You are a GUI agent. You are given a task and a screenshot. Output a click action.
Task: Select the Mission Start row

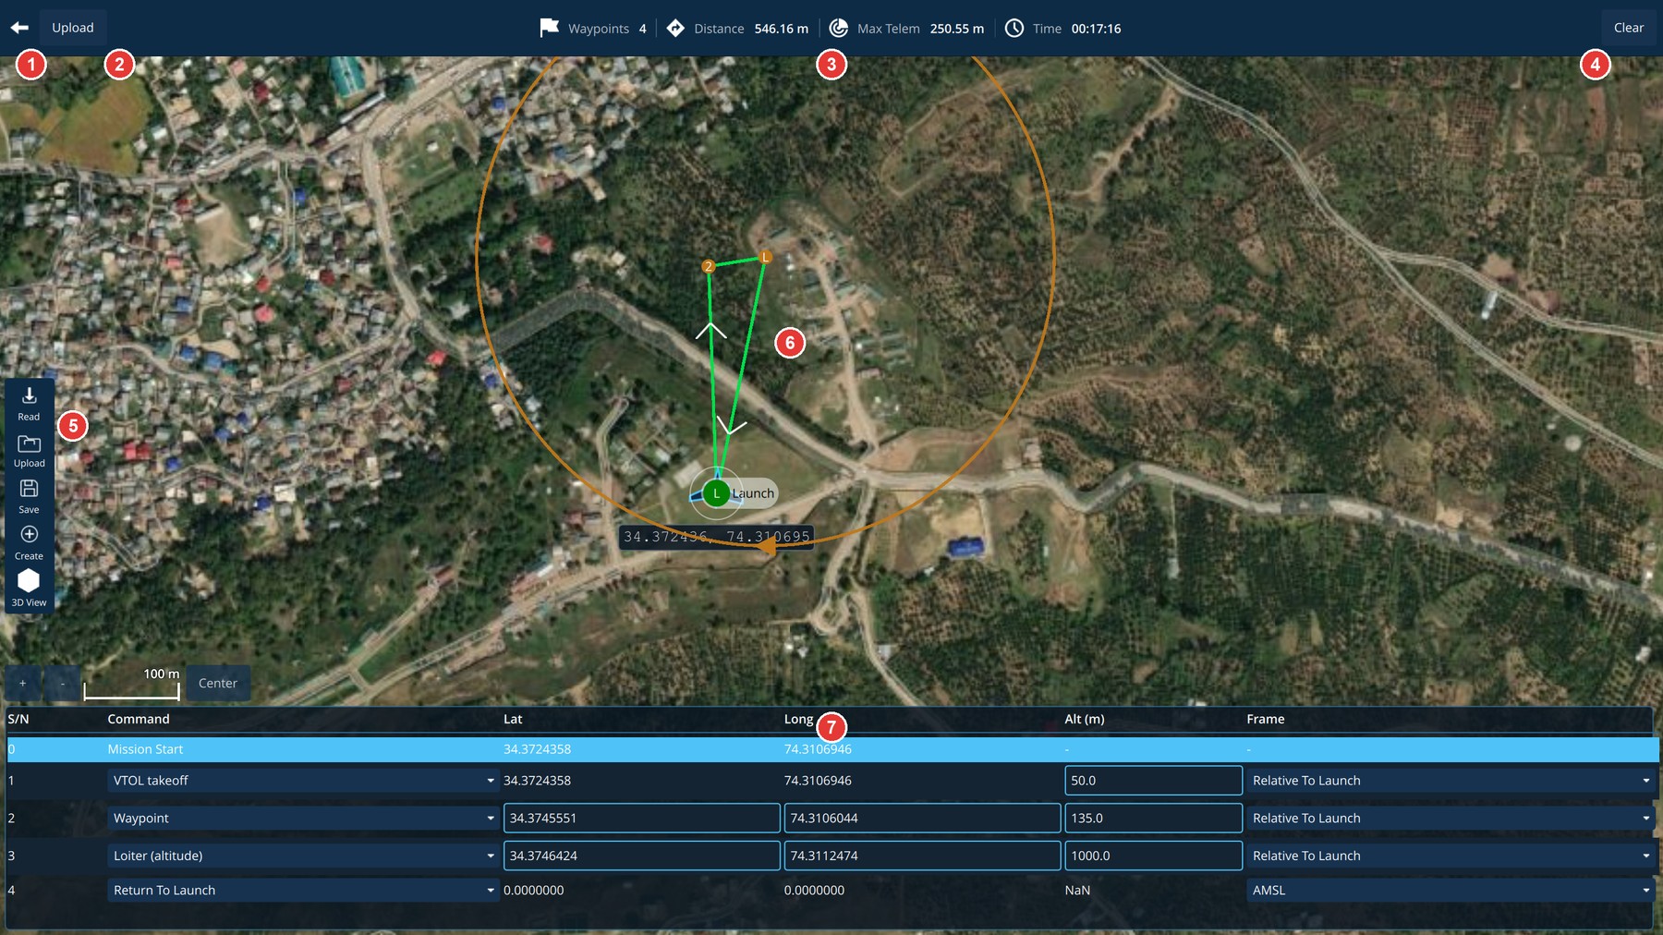pos(831,749)
